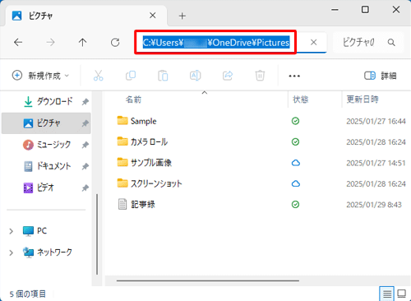Switch to details list view icon
Screen dimensions: 411x301
click(x=387, y=294)
